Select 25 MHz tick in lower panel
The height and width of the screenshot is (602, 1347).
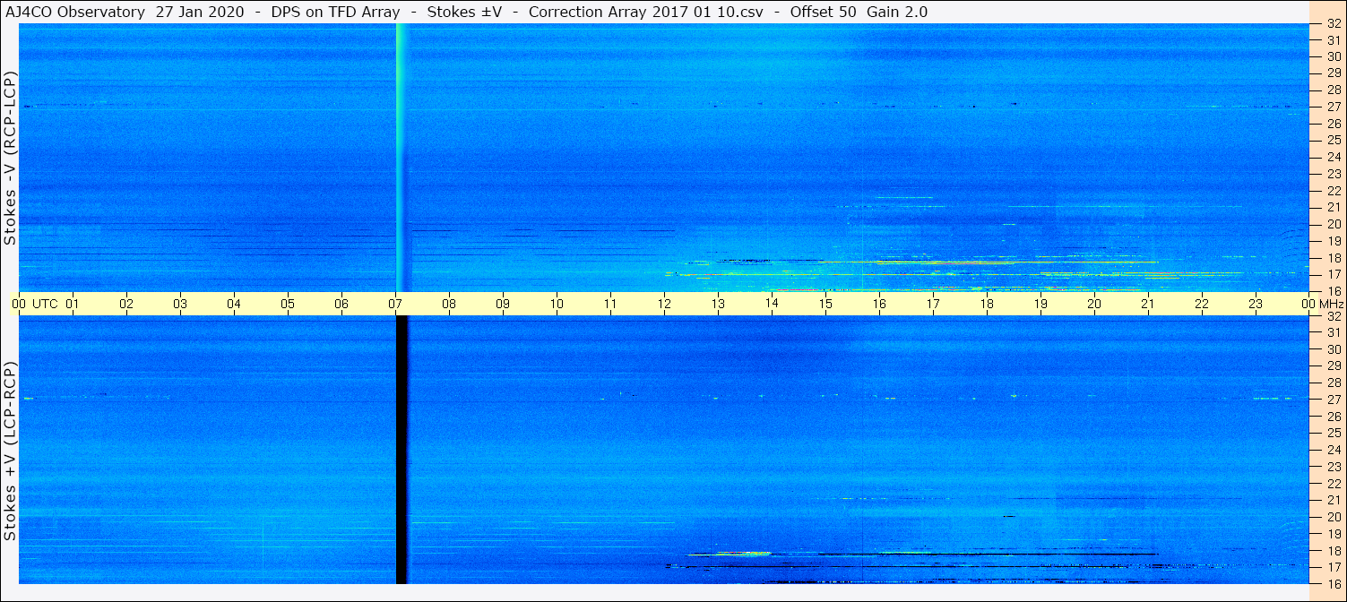click(x=1334, y=434)
